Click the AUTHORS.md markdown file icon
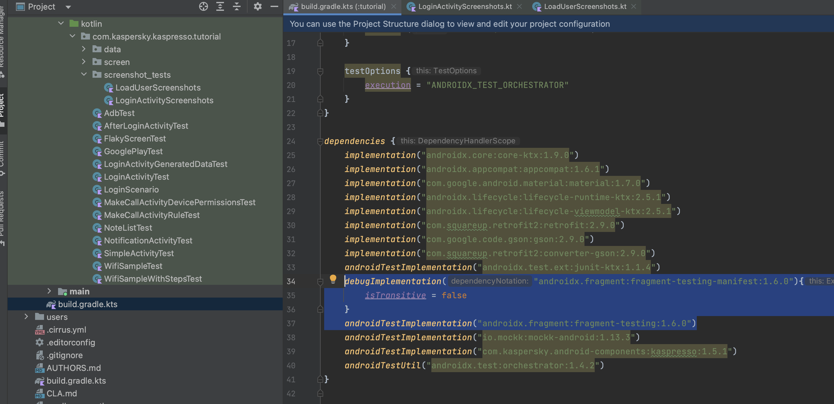This screenshot has height=404, width=834. point(40,368)
